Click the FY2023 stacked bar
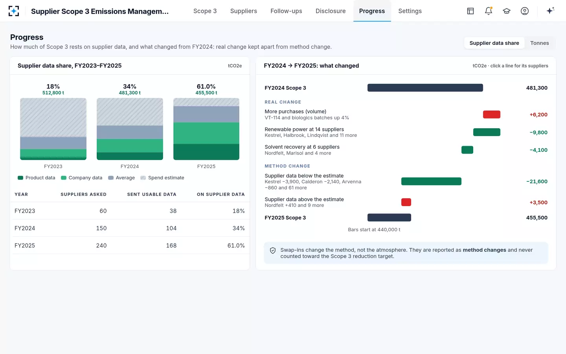This screenshot has width=566, height=354. point(53,129)
